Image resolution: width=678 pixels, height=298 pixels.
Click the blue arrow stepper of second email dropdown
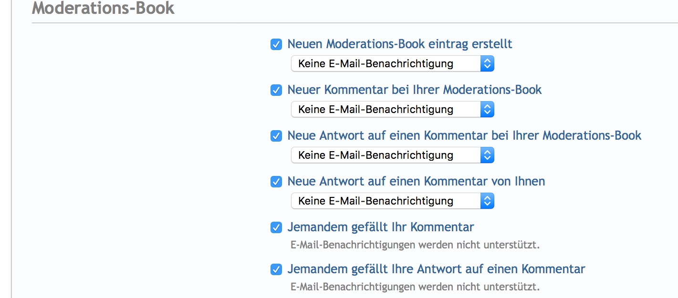coord(487,109)
